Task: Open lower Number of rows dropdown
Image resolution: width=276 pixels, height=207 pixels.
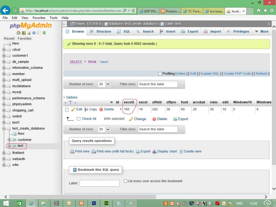Action: [104, 129]
